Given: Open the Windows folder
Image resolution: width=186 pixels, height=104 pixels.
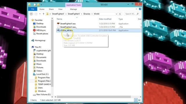Looking at the screenshot, I should (x=42, y=91).
